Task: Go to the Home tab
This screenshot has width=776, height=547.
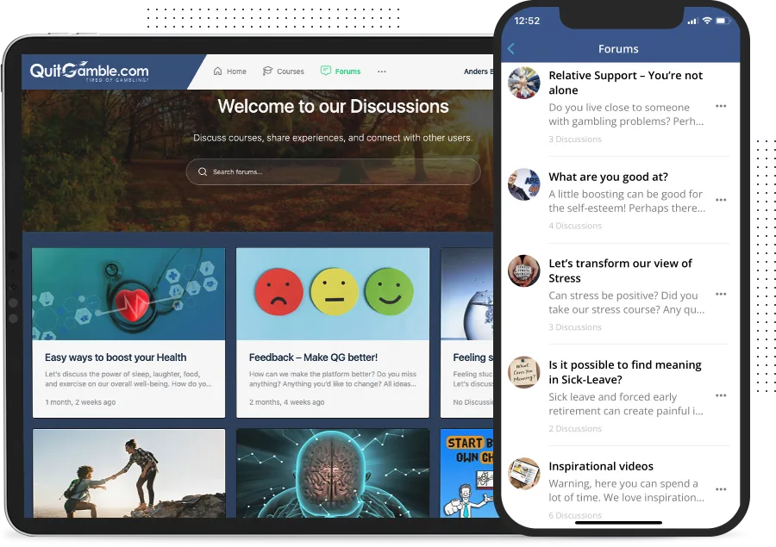Action: click(230, 71)
